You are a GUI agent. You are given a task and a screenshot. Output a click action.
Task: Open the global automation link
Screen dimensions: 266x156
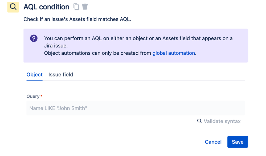174,53
